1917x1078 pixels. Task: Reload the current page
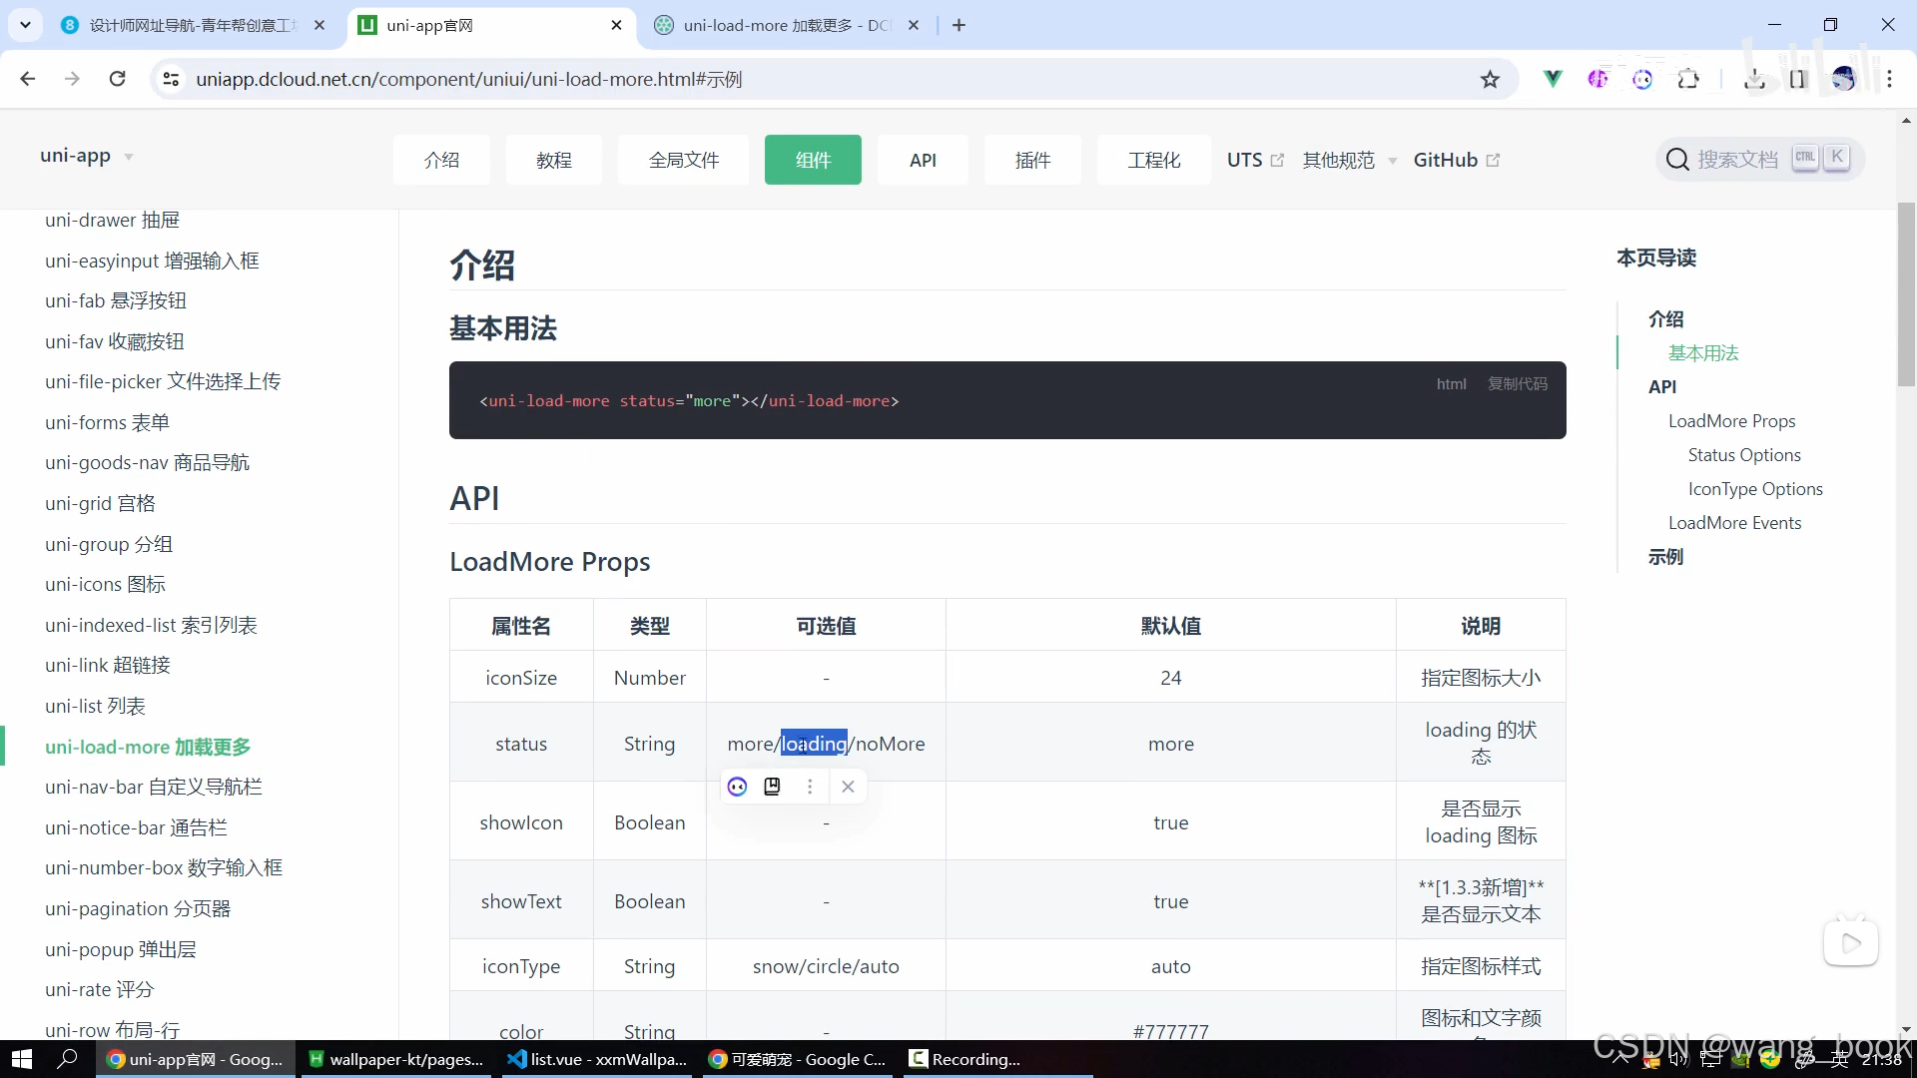click(x=117, y=79)
